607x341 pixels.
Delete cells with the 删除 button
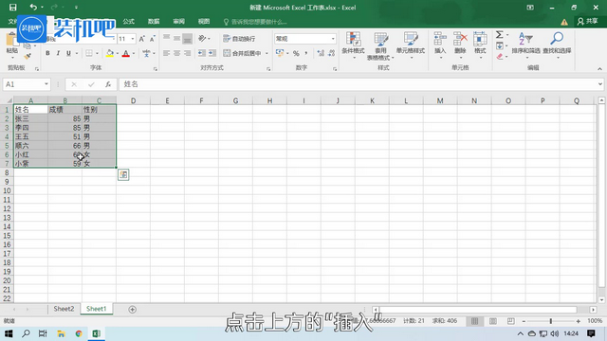point(460,45)
